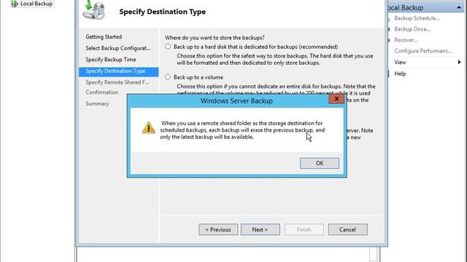
Task: Select the Back up to a volume option
Action: (168, 77)
